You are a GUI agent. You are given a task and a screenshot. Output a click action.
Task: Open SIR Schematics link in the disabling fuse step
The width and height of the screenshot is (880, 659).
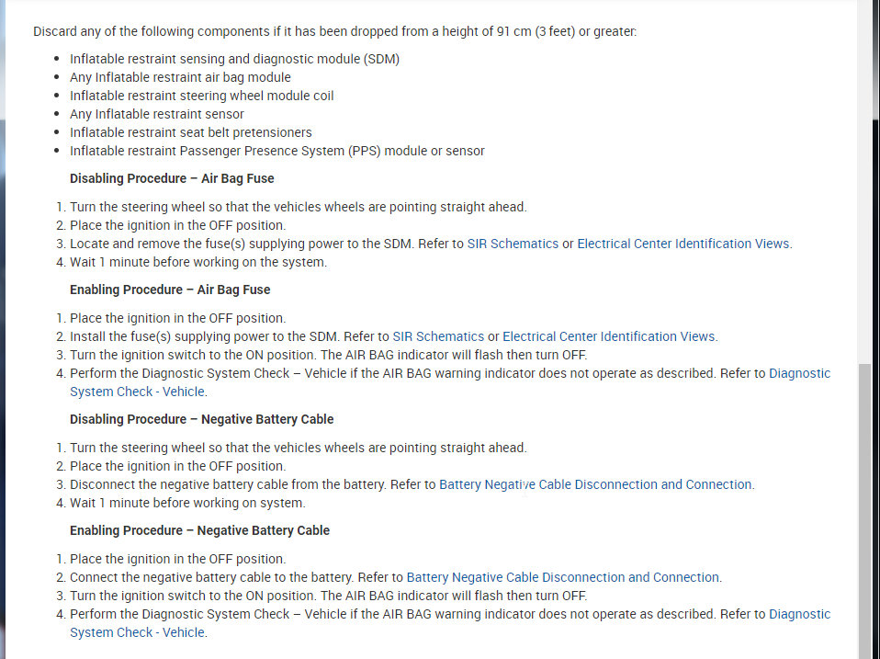(x=513, y=244)
